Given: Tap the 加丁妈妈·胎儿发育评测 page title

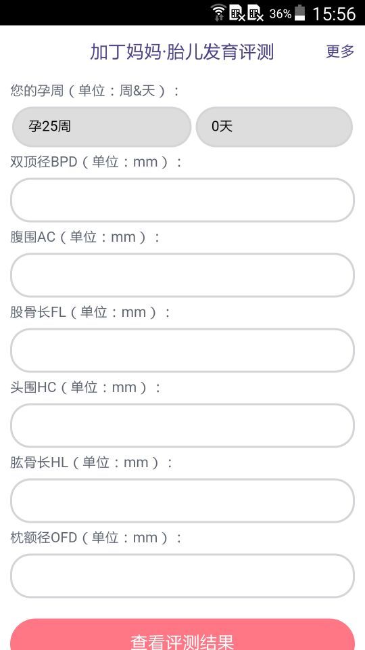Looking at the screenshot, I should [x=182, y=52].
